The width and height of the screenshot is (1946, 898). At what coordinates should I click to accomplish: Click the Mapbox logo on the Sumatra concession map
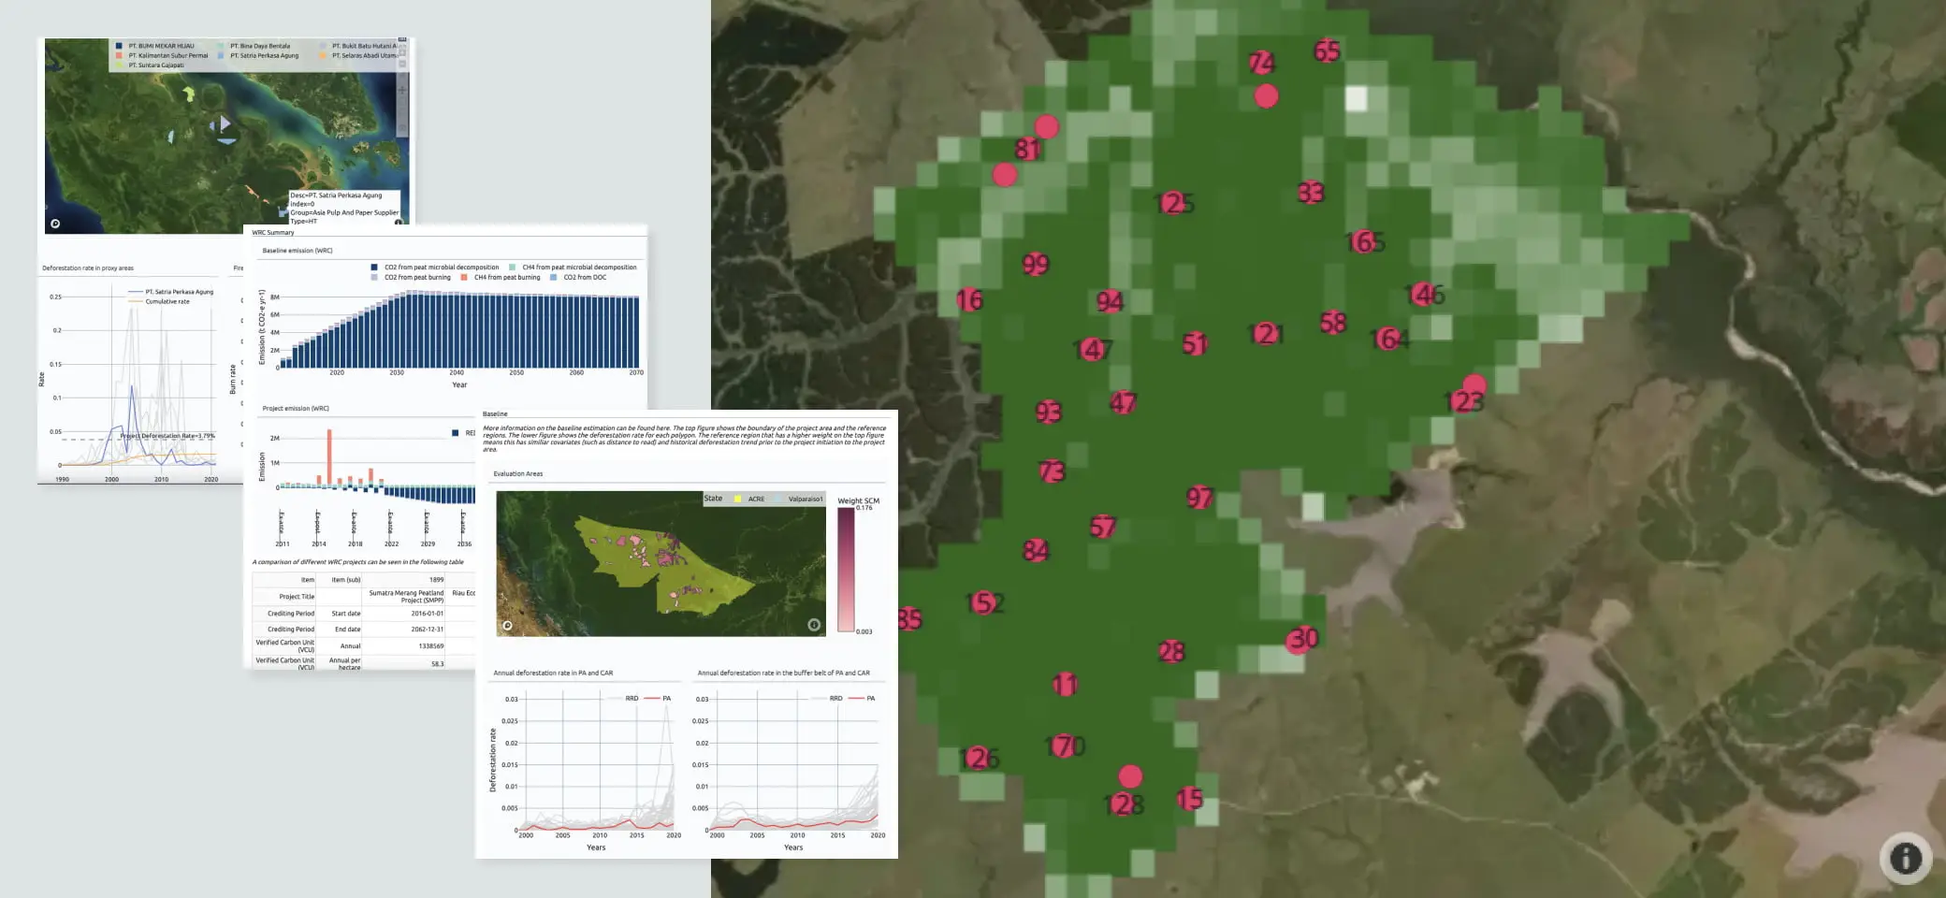(55, 224)
